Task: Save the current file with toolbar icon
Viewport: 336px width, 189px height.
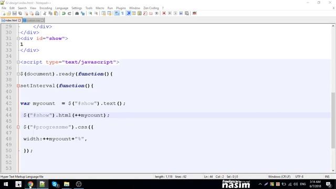Action: 14,13
